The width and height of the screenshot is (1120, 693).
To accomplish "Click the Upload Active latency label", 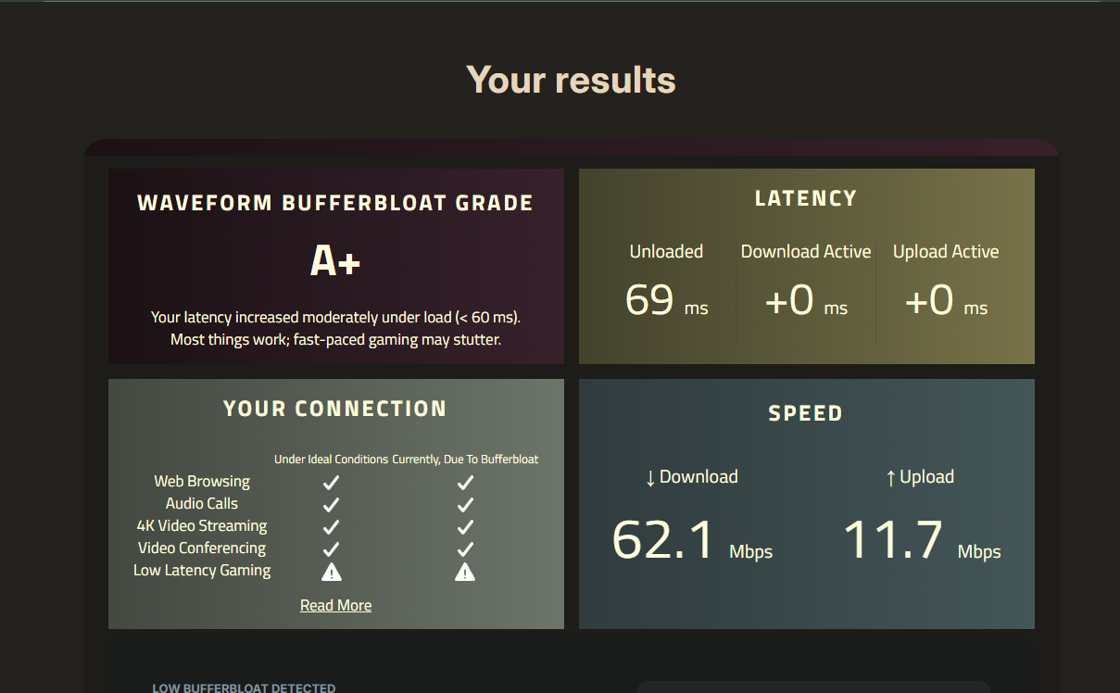I will 946,251.
